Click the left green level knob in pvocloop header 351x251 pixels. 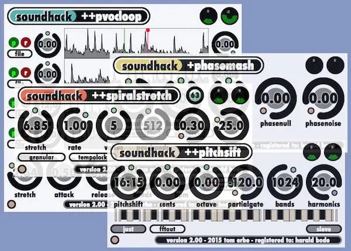[x=208, y=16]
